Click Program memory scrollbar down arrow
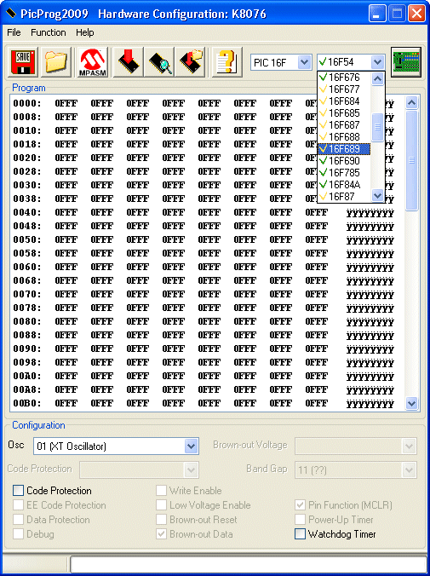The height and width of the screenshot is (576, 430). pos(411,403)
